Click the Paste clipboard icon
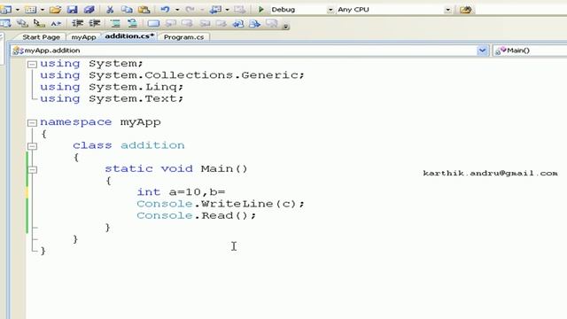Image resolution: width=567 pixels, height=319 pixels. [x=144, y=10]
